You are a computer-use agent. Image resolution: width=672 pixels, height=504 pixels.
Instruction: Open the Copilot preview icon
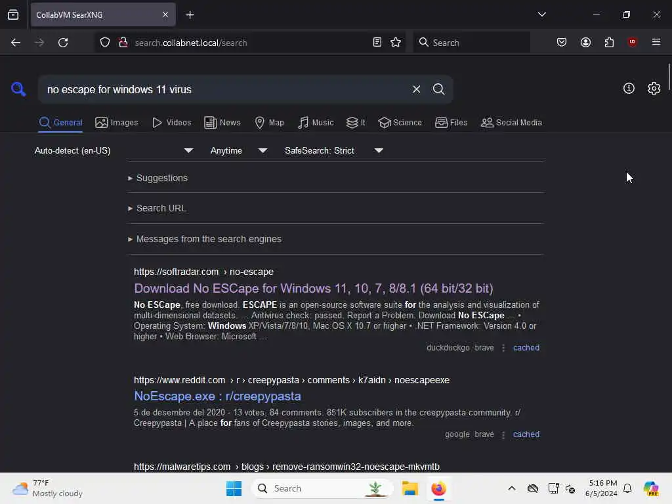click(x=650, y=488)
